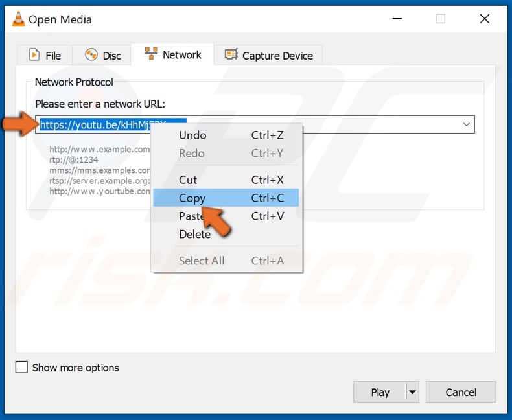
Task: Click the Play button
Action: [380, 392]
